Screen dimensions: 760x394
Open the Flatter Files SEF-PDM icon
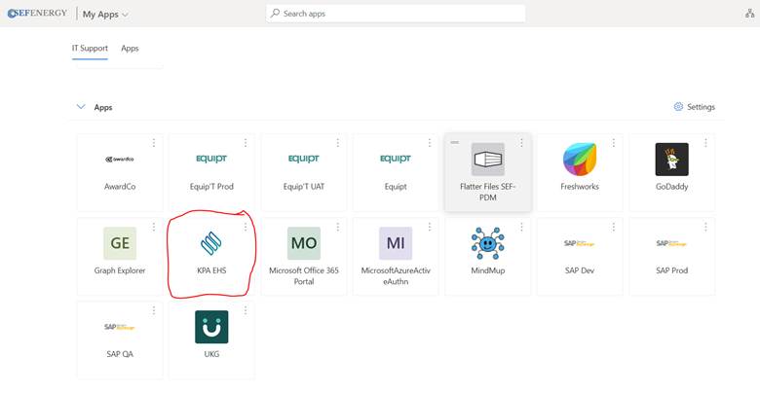pyautogui.click(x=487, y=160)
